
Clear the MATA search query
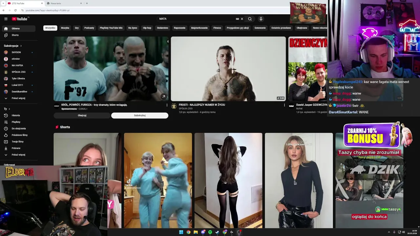[242, 19]
